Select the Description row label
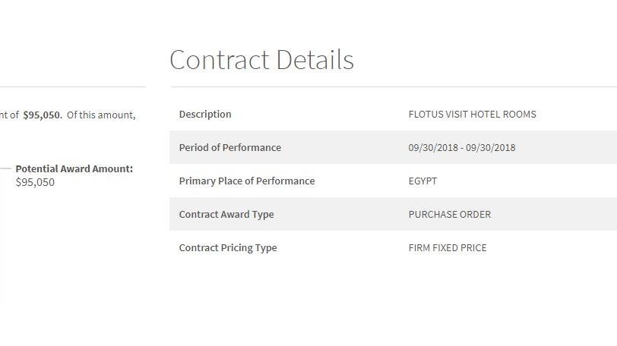This screenshot has width=617, height=346. pyautogui.click(x=205, y=115)
